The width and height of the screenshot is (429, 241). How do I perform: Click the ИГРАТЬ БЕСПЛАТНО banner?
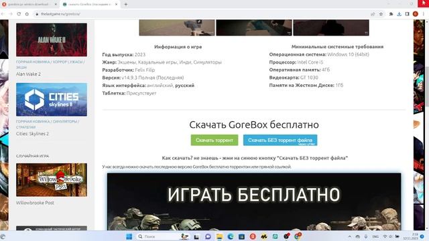click(x=254, y=202)
